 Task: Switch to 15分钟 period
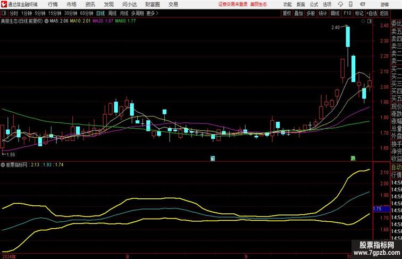(55, 13)
